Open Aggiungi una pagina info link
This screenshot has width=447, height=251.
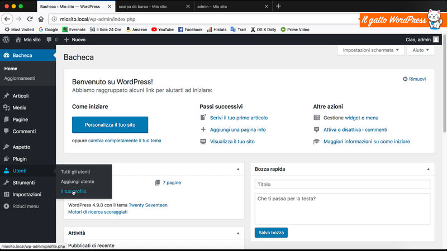pyautogui.click(x=238, y=129)
